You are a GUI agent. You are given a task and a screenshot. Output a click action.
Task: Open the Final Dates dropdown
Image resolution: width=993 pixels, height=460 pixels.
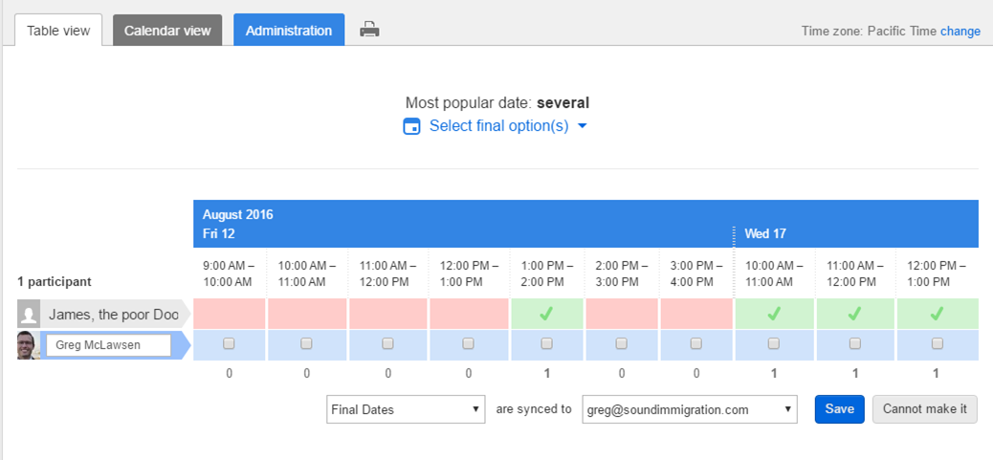[406, 409]
